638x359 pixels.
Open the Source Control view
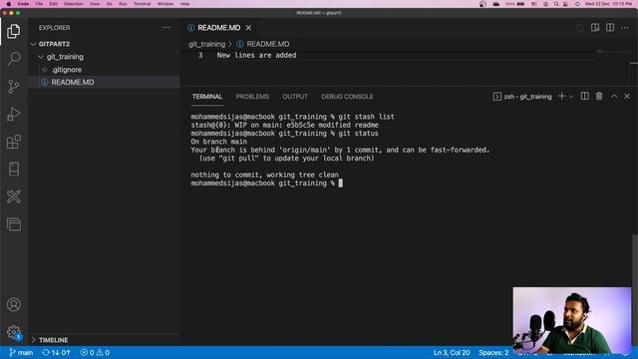[x=13, y=87]
